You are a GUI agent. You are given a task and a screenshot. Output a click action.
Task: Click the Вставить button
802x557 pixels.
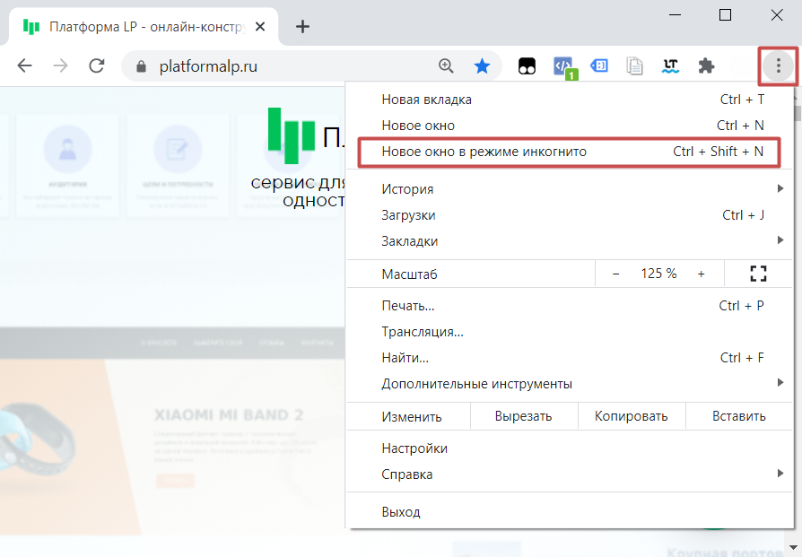pos(738,416)
